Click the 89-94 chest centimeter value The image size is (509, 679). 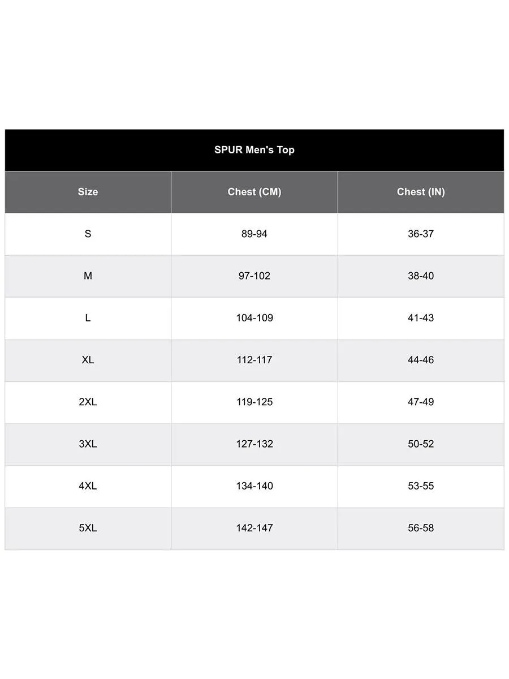(x=254, y=234)
